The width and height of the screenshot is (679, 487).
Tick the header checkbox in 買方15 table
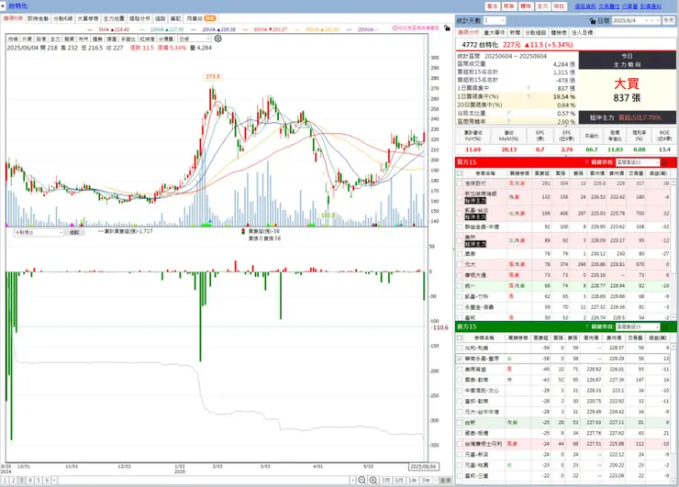[x=460, y=173]
